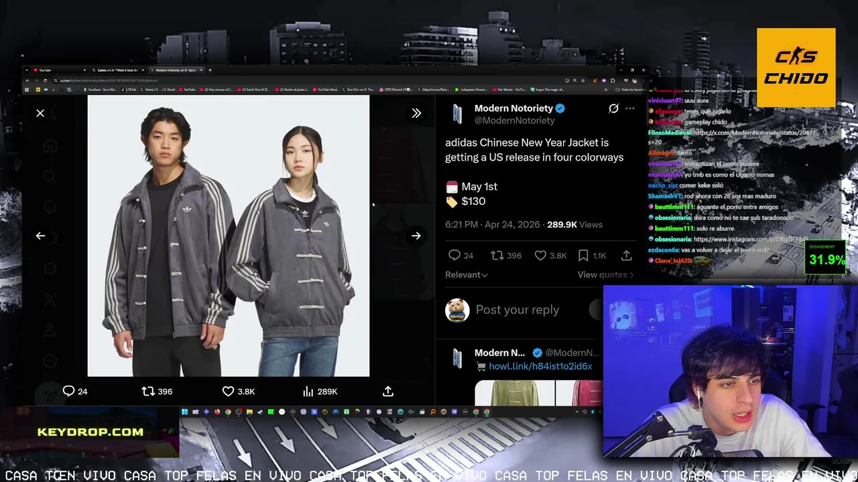
Task: Switch to the Galeio on X browser tab
Action: point(118,70)
